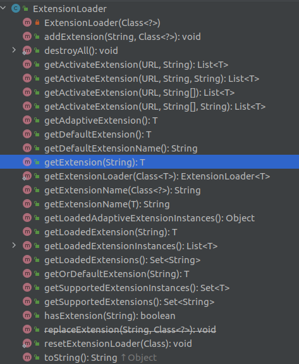
Task: Collapse the ExtensionLoader class node
Action: (x=3, y=8)
